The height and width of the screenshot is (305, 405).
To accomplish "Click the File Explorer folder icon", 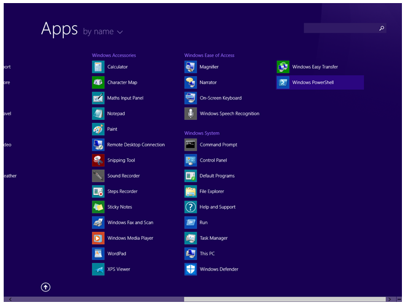I will click(191, 191).
